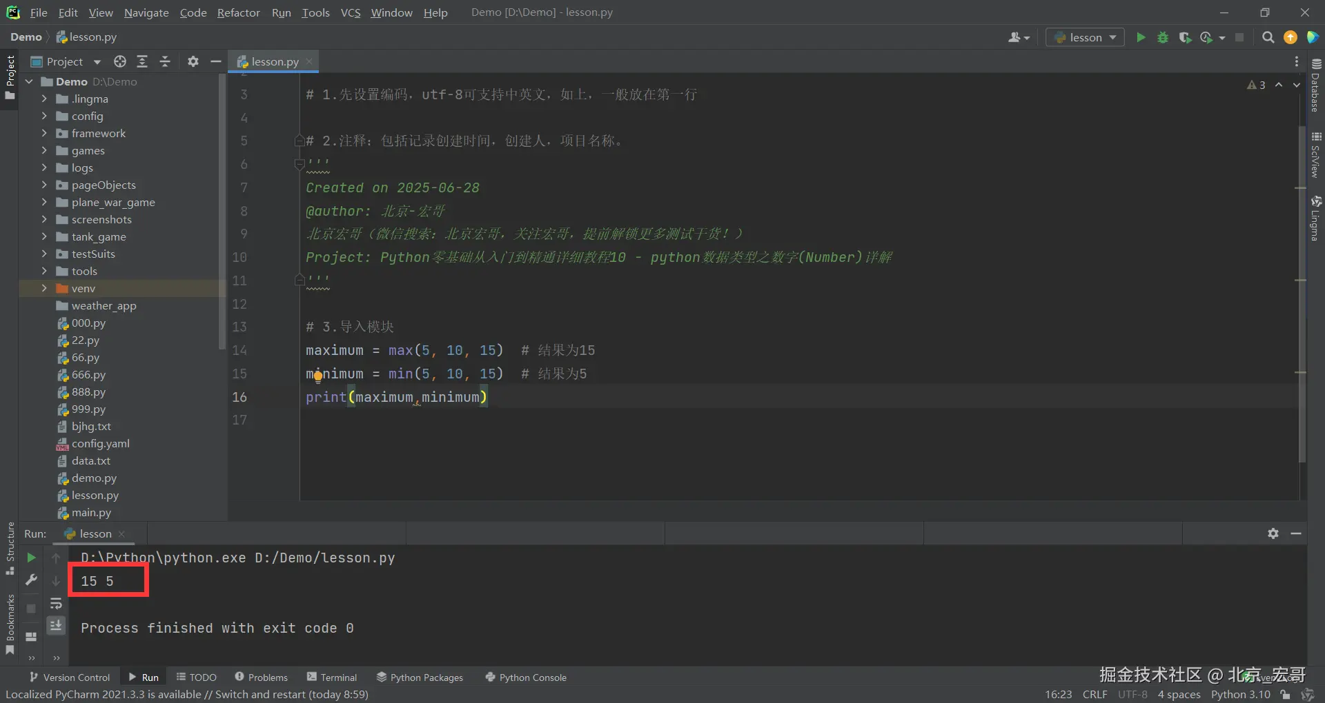Open Project panel settings gear
The height and width of the screenshot is (703, 1325).
coord(193,61)
